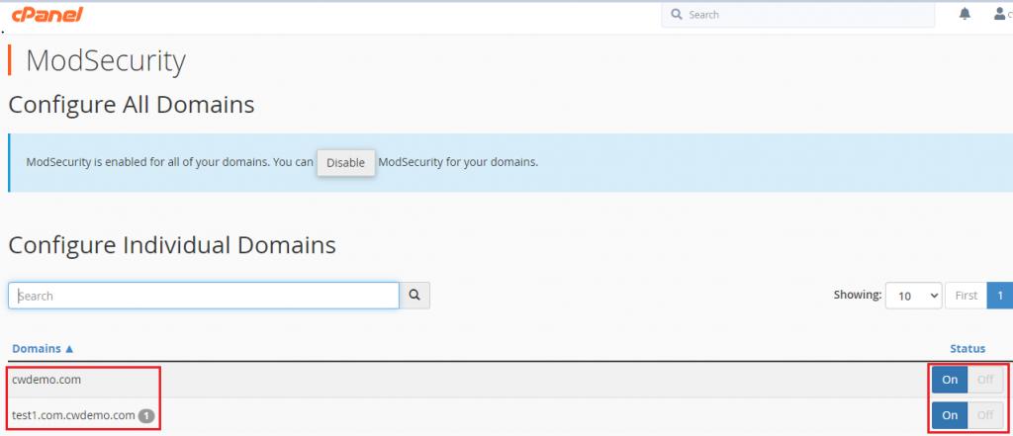This screenshot has width=1013, height=436.
Task: Open the user account menu icon
Action: pyautogui.click(x=999, y=14)
